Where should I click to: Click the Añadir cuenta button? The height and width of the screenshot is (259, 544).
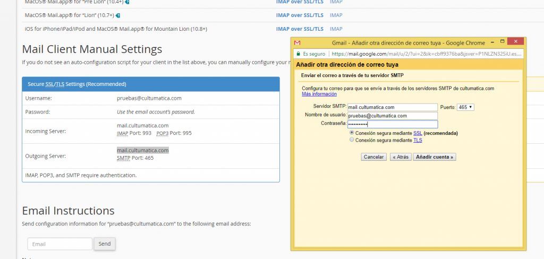(x=435, y=157)
